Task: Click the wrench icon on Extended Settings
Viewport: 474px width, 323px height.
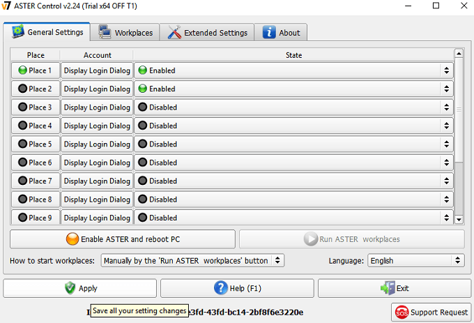Action: click(174, 32)
